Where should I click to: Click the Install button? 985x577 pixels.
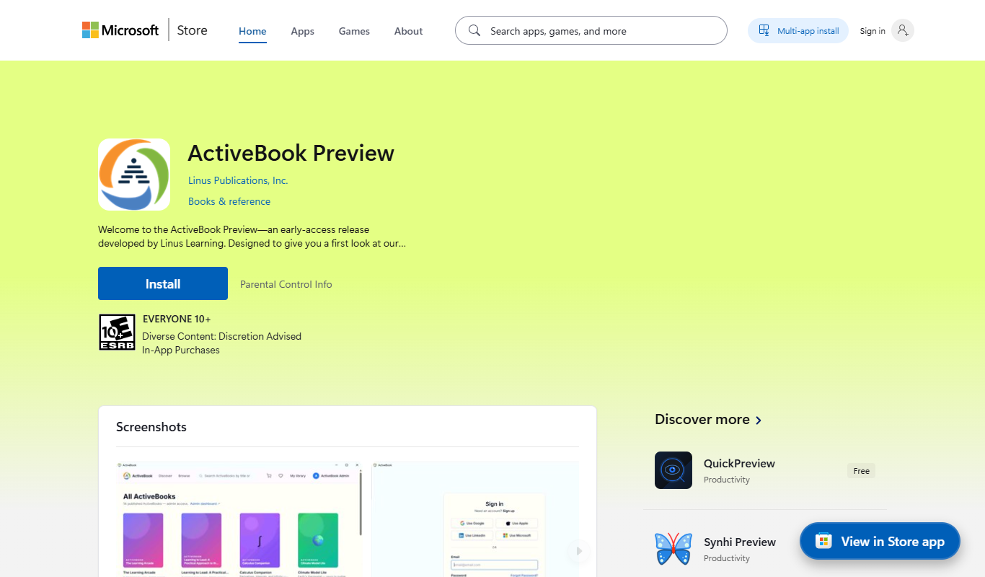(163, 283)
